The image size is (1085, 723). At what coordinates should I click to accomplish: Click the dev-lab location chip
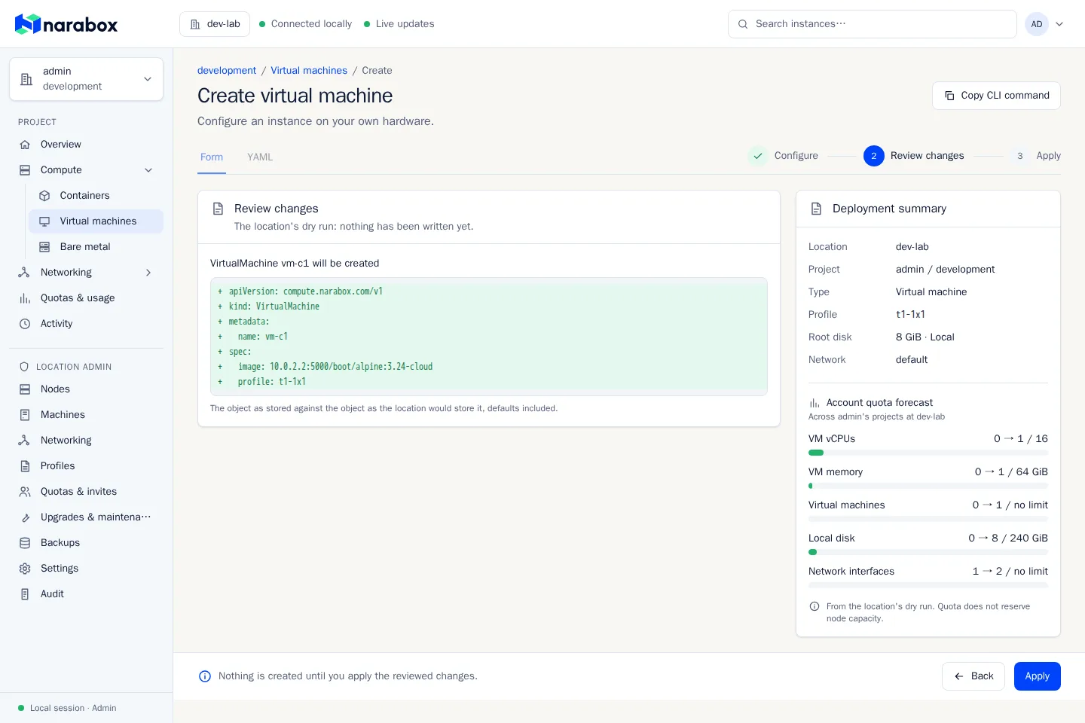pyautogui.click(x=215, y=24)
